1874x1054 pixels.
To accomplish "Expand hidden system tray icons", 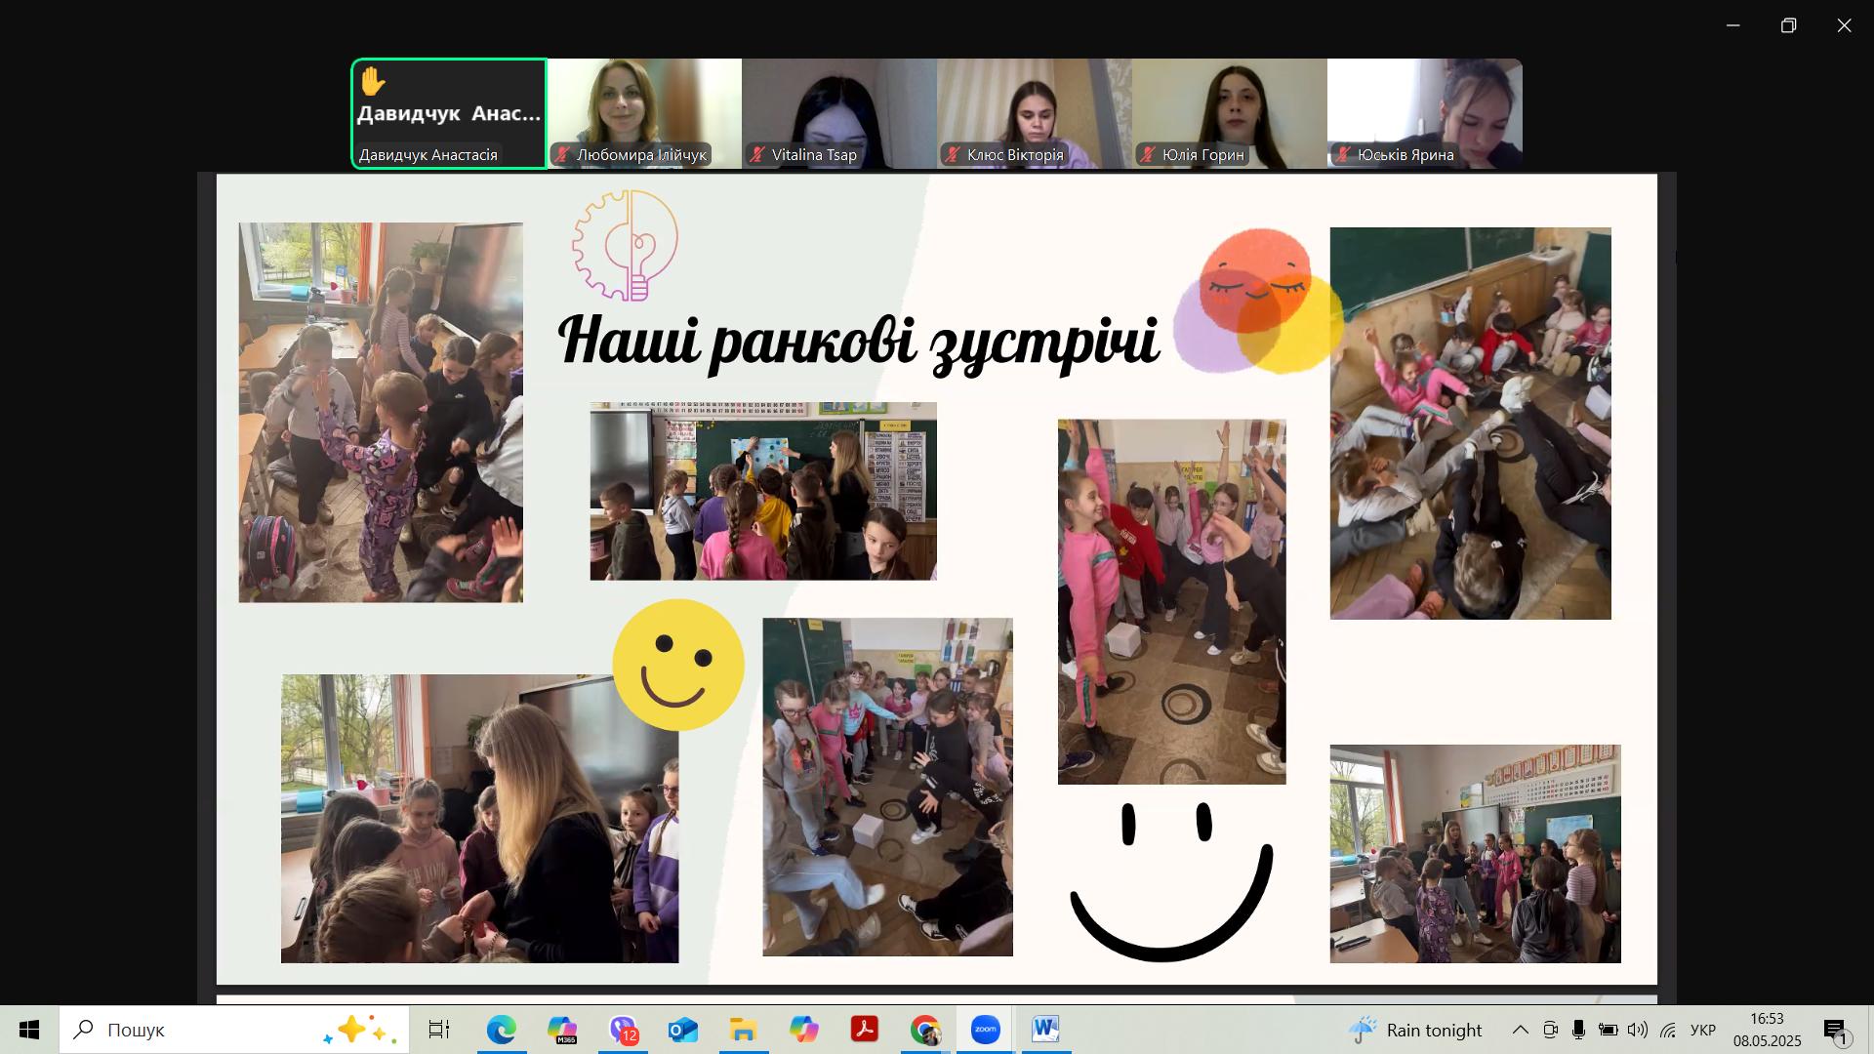I will pos(1520,1029).
